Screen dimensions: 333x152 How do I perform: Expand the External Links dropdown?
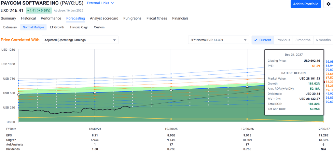pos(100,3)
